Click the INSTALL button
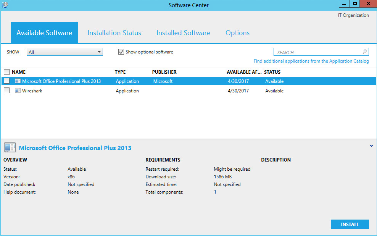 350,224
